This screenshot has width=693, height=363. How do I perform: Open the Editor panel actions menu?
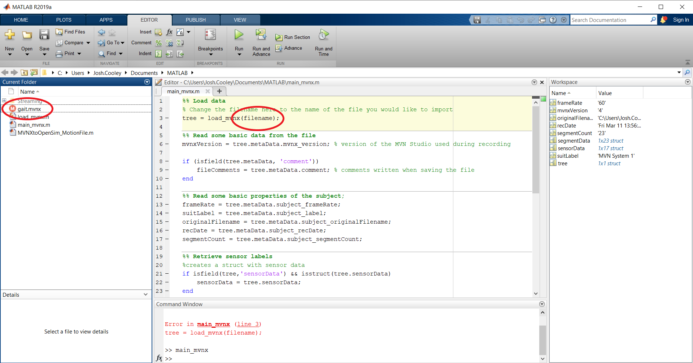[x=534, y=82]
